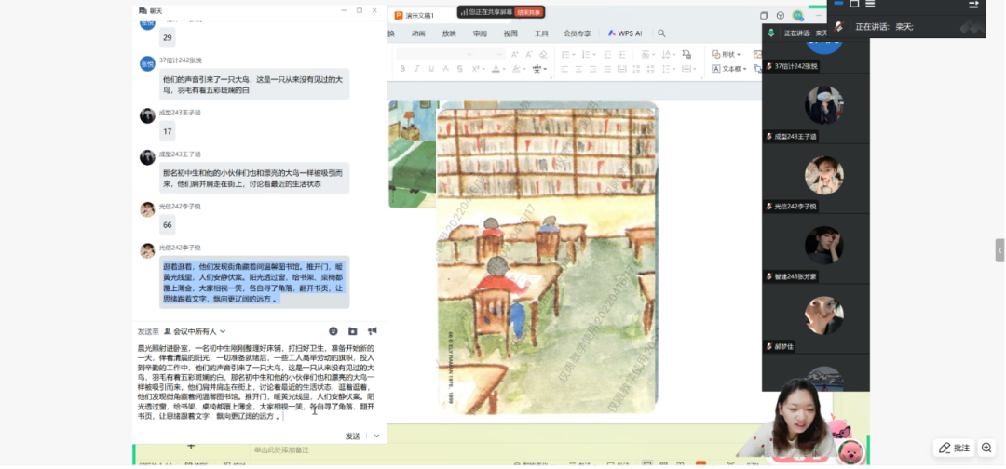
Task: Click the send file folder icon in chat
Action: click(x=353, y=331)
